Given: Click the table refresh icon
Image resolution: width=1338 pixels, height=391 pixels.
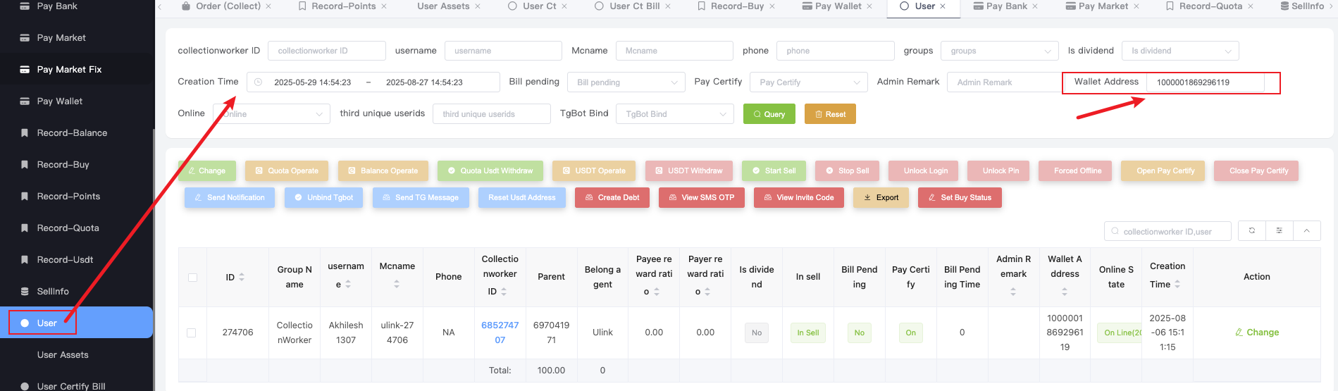Looking at the screenshot, I should tap(1251, 231).
